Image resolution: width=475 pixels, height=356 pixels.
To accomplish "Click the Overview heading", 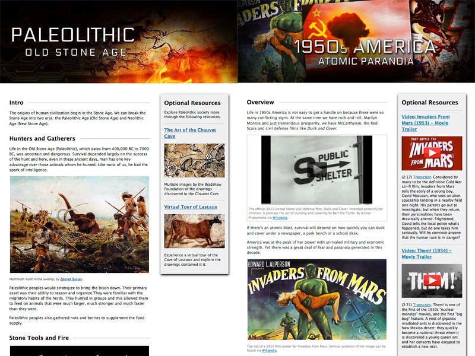I will pos(260,102).
